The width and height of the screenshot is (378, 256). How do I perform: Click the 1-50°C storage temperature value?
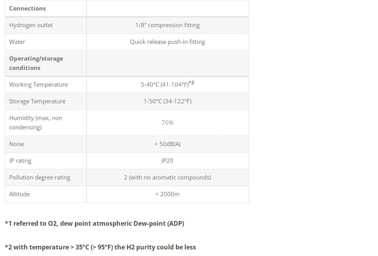pyautogui.click(x=168, y=101)
